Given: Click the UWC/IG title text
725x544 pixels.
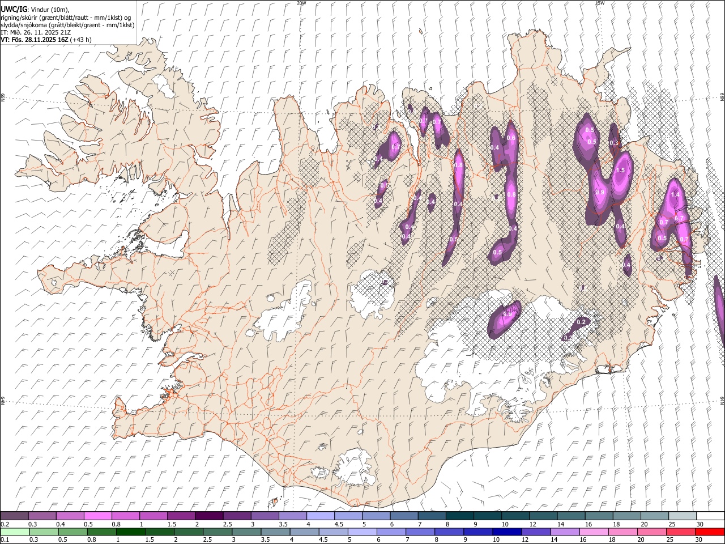Looking at the screenshot, I should coord(13,9).
